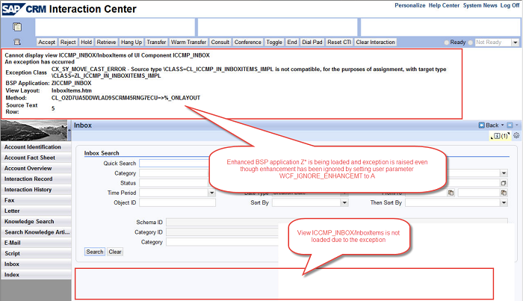Click the Retrieve button

(x=106, y=43)
